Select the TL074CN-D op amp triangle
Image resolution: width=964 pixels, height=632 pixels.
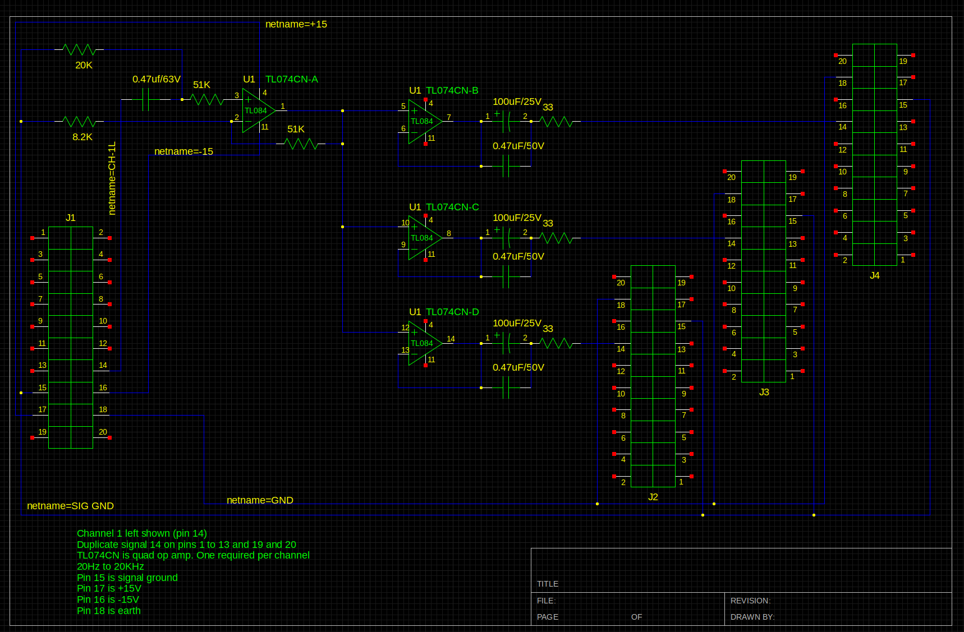425,343
